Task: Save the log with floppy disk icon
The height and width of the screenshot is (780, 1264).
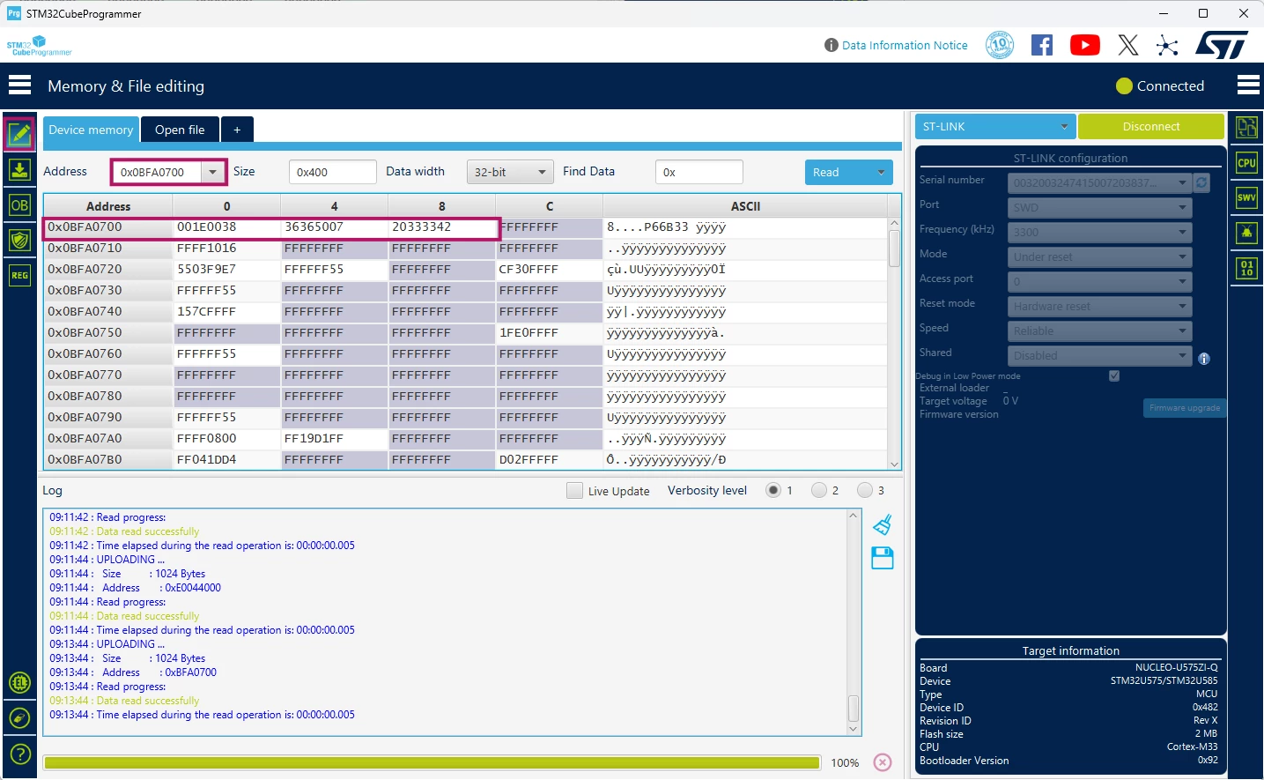Action: point(883,558)
